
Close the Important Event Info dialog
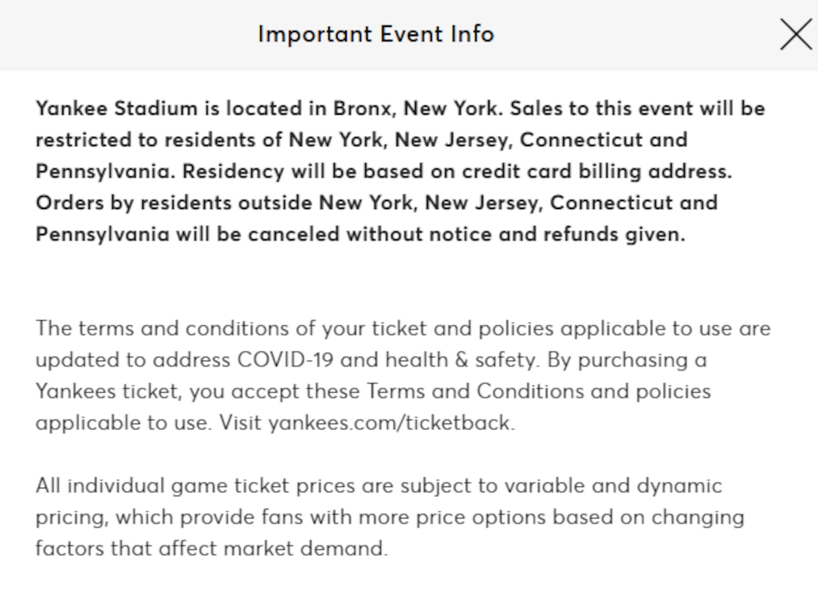795,34
